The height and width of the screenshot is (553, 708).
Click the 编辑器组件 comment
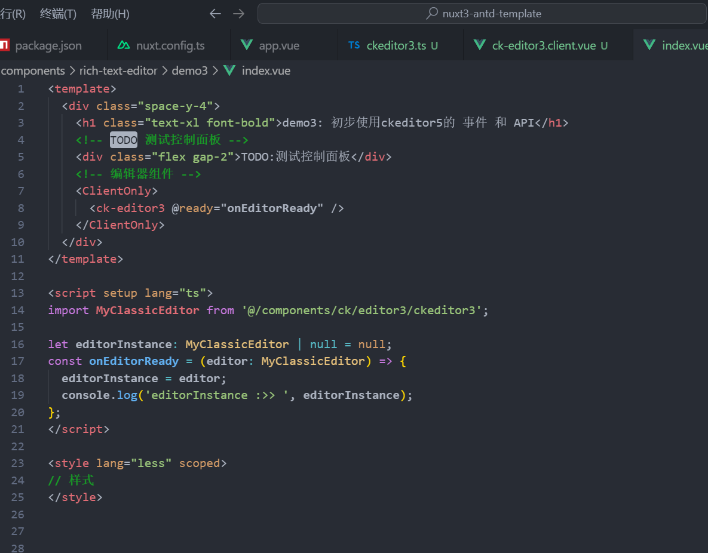138,174
